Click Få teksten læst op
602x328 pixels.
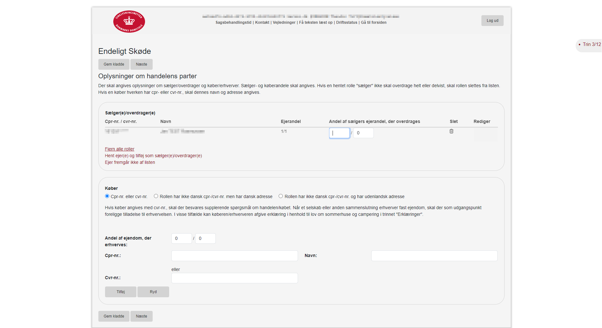(x=316, y=23)
